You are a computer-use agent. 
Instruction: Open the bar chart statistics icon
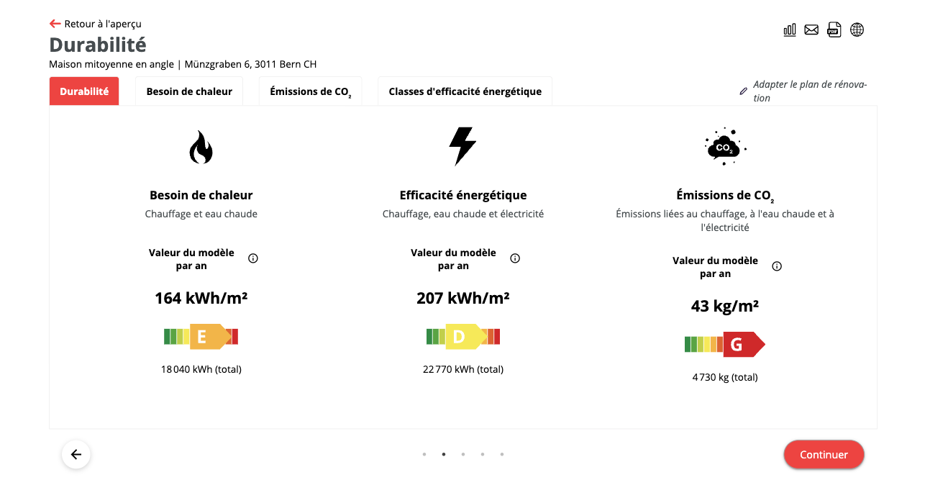coord(790,30)
